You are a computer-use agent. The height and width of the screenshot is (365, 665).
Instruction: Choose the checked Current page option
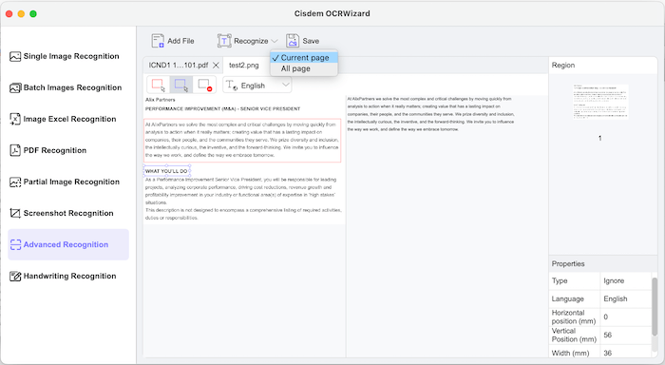[304, 58]
